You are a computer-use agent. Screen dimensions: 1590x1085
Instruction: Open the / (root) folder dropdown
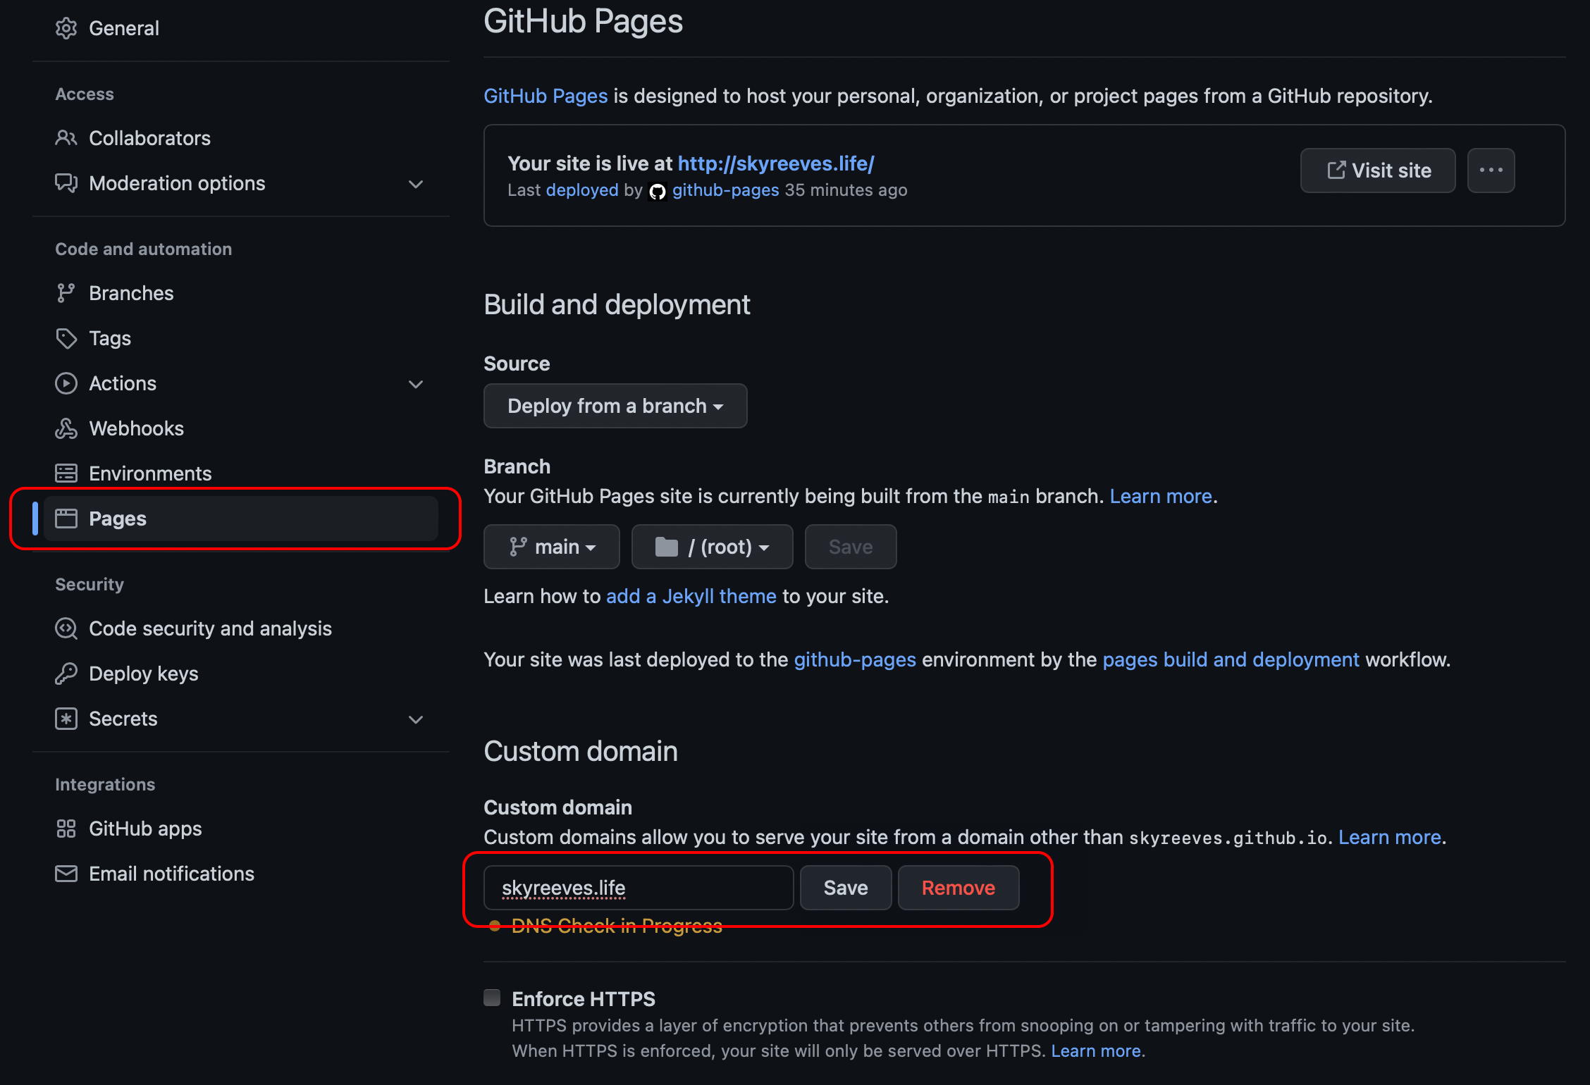pyautogui.click(x=712, y=547)
